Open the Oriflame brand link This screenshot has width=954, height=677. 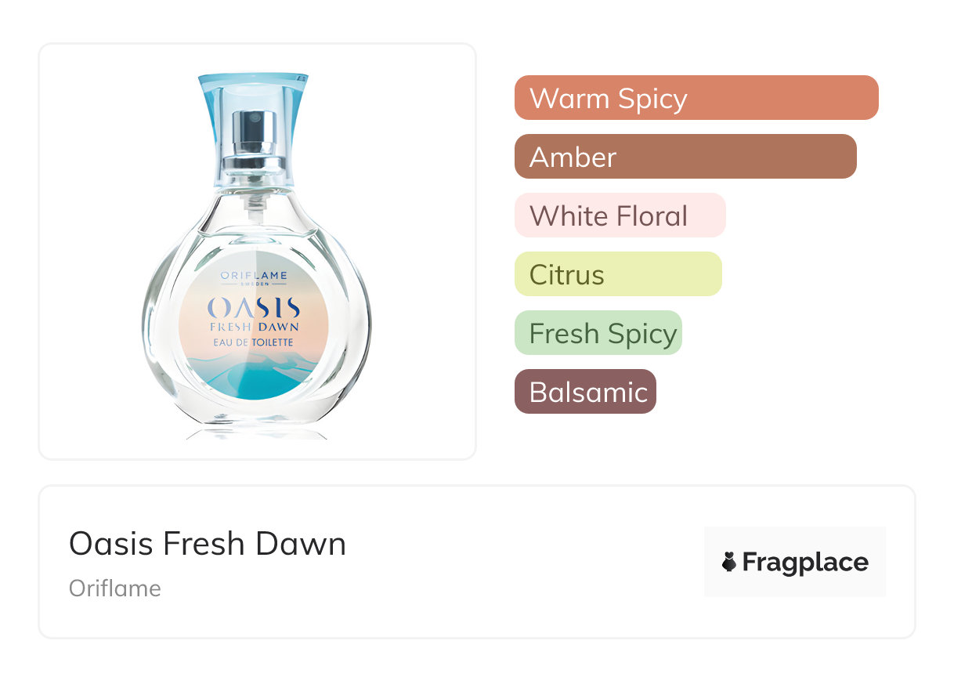115,588
